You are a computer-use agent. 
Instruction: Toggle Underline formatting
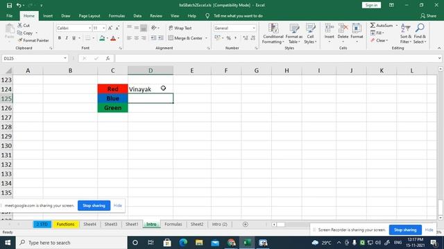[74, 38]
